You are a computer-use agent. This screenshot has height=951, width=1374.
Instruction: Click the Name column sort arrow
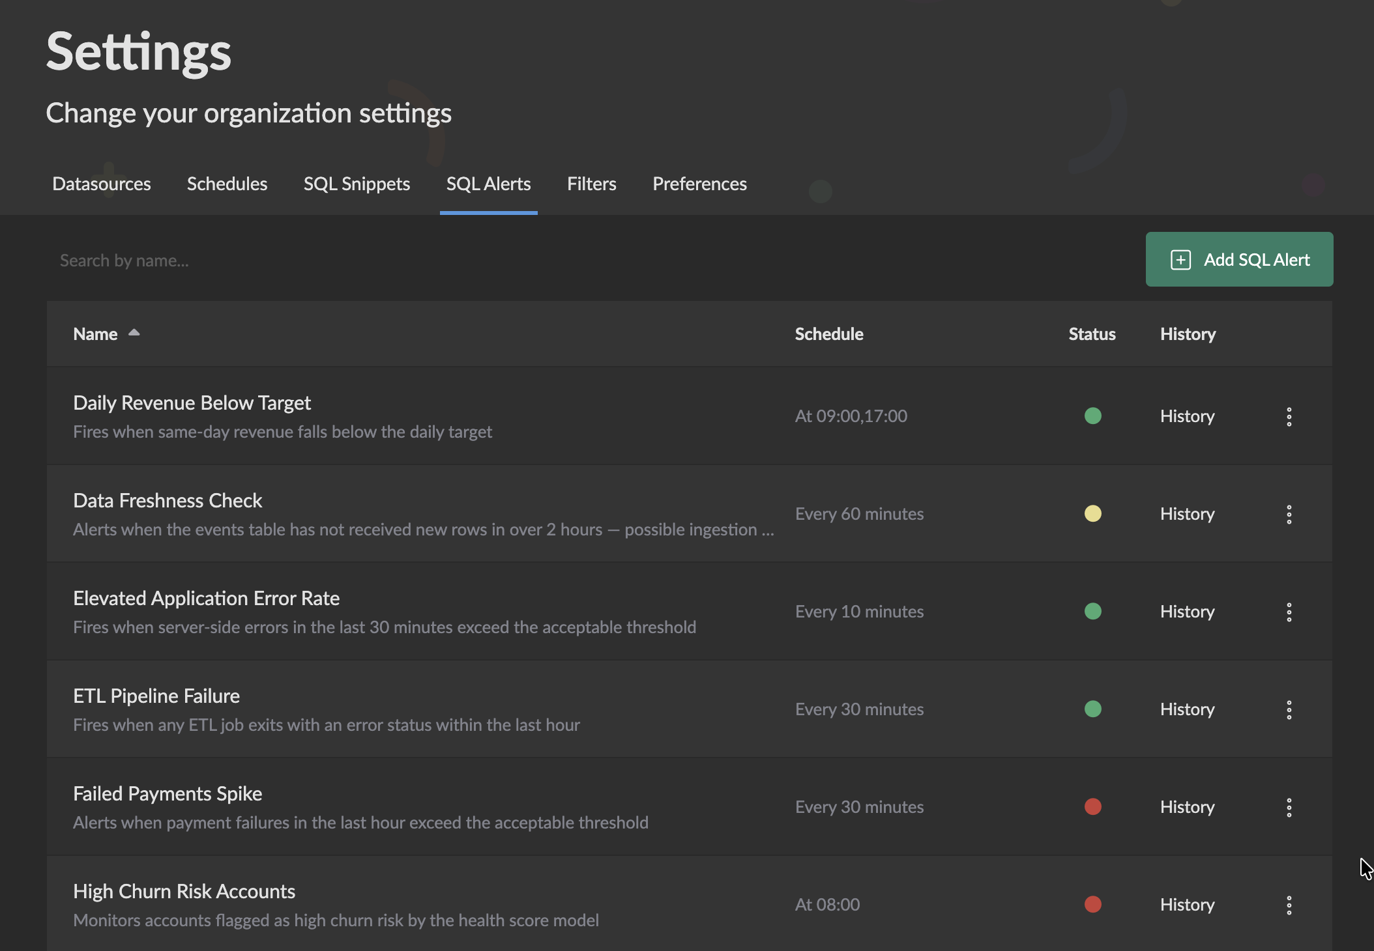[x=134, y=333]
